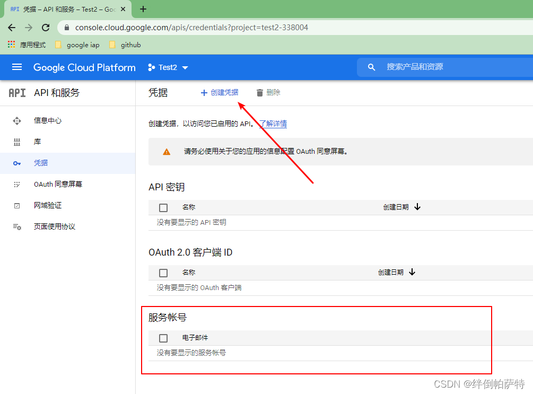Go back to the previous page

coord(12,28)
